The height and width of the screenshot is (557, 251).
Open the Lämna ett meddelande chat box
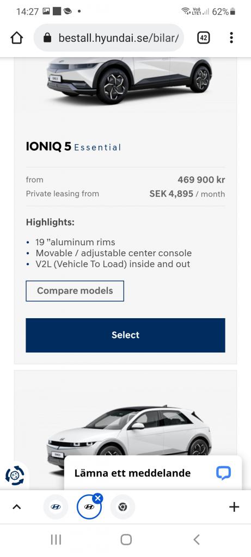point(153,473)
